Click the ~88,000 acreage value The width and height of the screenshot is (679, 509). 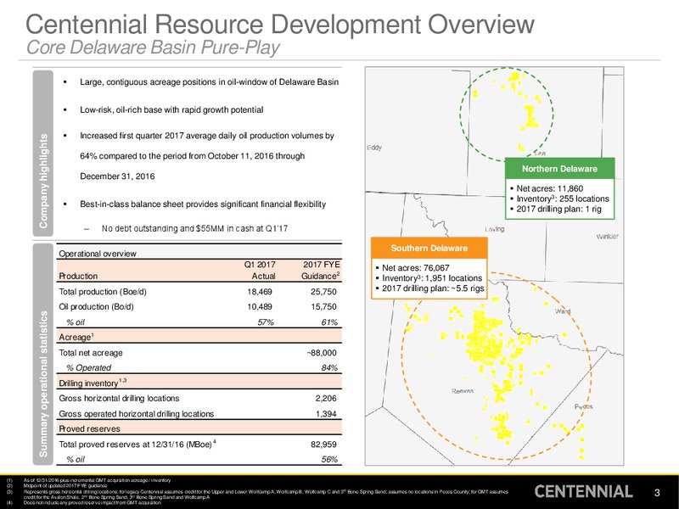[322, 353]
